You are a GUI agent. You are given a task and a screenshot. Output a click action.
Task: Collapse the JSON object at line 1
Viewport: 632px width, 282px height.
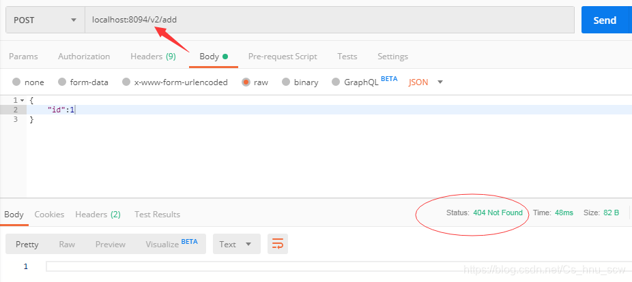21,100
